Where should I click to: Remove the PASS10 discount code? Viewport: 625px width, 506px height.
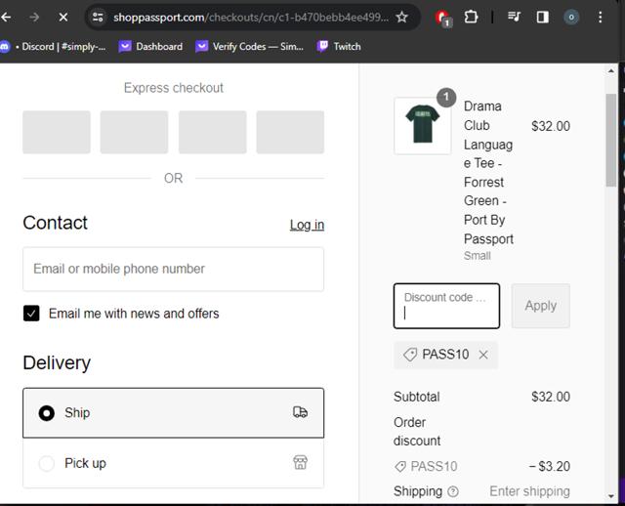(x=483, y=355)
